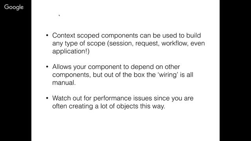Click the word 'request,' in first bullet
Viewport: 251px width, 141px height.
[x=147, y=44]
